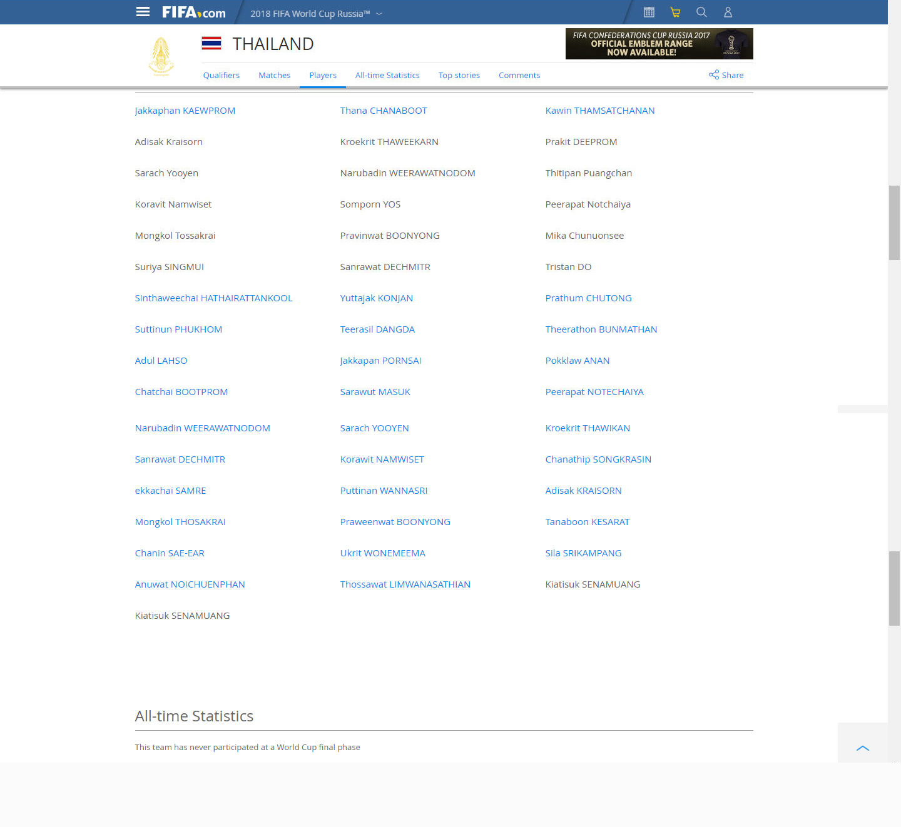Open the match calendar icon
The height and width of the screenshot is (827, 901).
pos(649,12)
